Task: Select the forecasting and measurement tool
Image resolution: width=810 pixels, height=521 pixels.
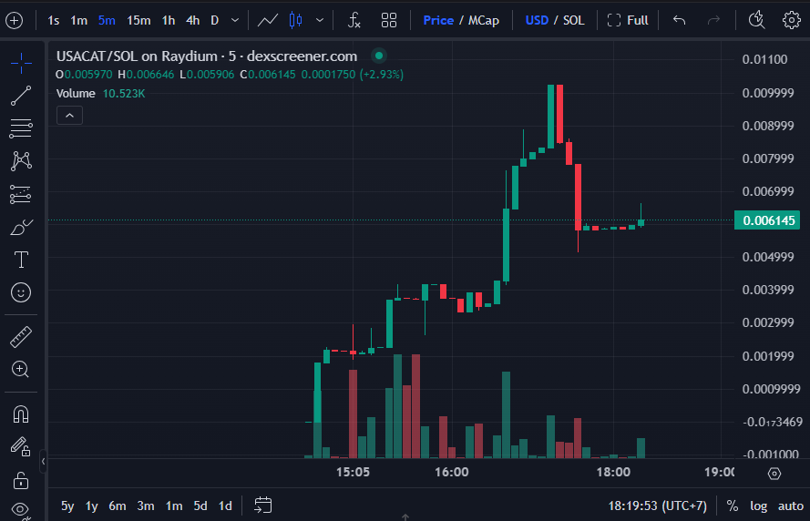Action: pyautogui.click(x=21, y=195)
